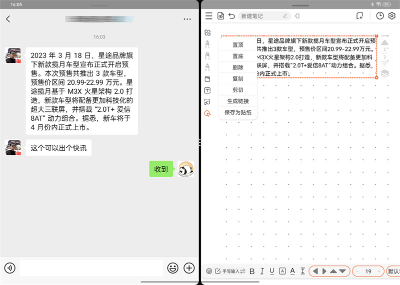Open the layers stack icon
Image resolution: width=400 pixels, height=285 pixels.
click(x=384, y=73)
